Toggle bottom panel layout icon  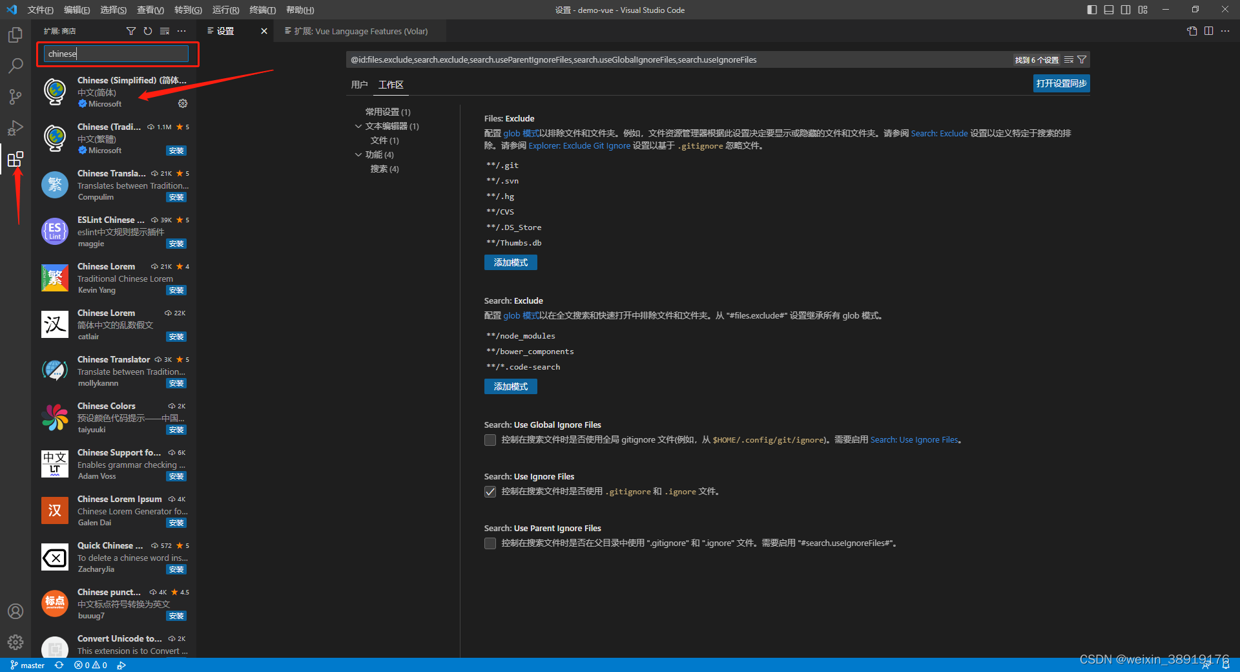click(1109, 10)
